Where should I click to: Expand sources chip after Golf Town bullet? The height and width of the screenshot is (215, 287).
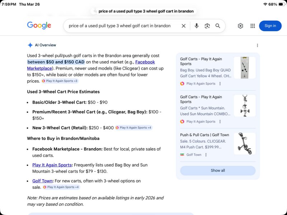coord(61,187)
